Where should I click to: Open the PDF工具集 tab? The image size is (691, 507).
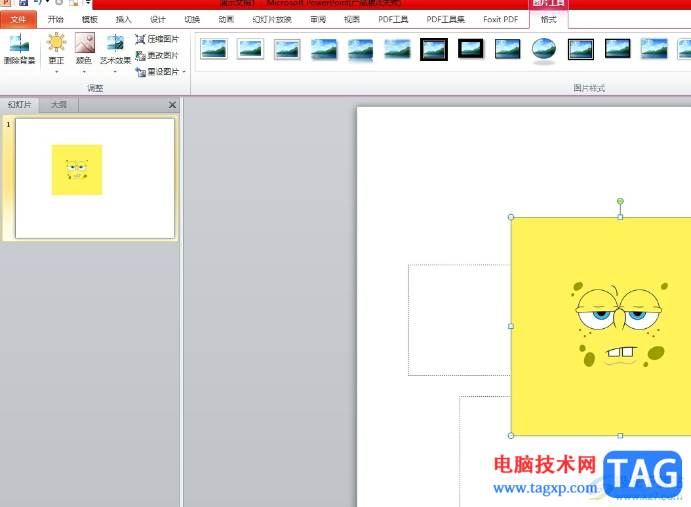coord(446,20)
